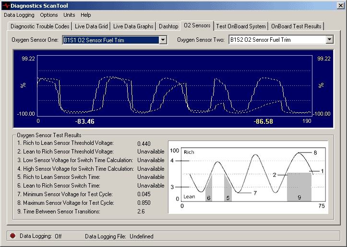Screen dimensions: 347x247
Task: Open the Data Logging menu
Action: [x=20, y=15]
